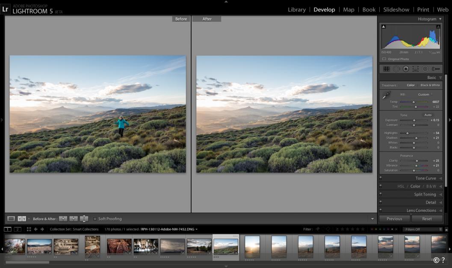452x268 pixels.
Task: Click the Before/After YY view icon
Action: [22, 219]
